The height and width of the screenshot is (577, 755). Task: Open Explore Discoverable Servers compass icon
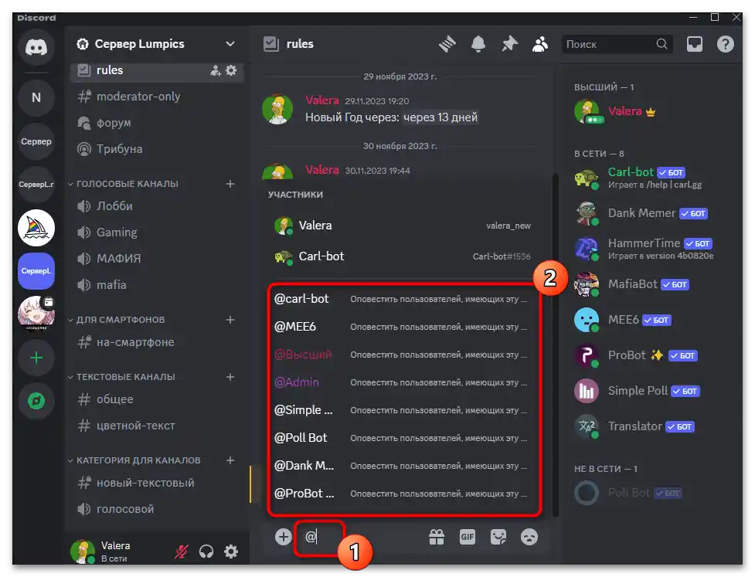[36, 401]
